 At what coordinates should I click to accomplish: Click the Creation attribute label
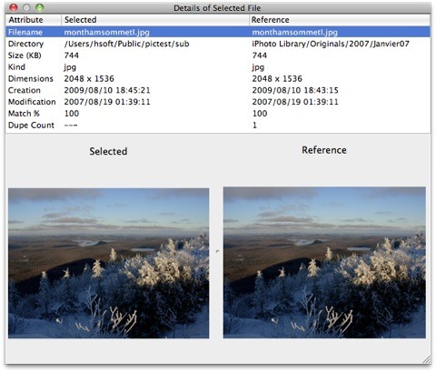point(25,90)
